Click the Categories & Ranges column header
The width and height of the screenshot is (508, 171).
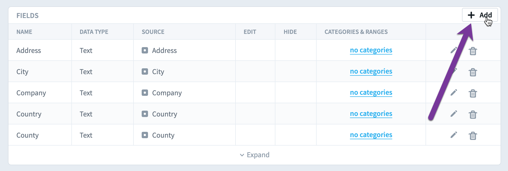click(356, 32)
